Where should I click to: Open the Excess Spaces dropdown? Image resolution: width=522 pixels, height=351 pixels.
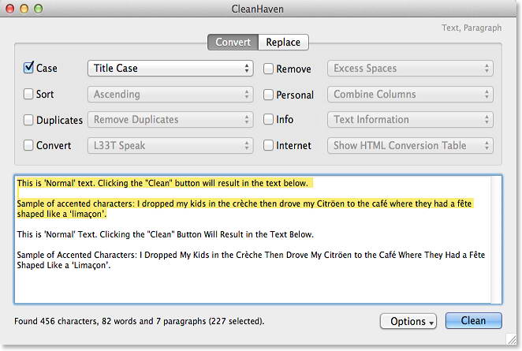click(410, 69)
